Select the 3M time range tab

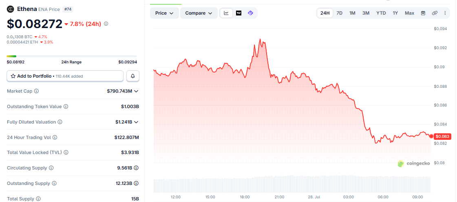(366, 13)
